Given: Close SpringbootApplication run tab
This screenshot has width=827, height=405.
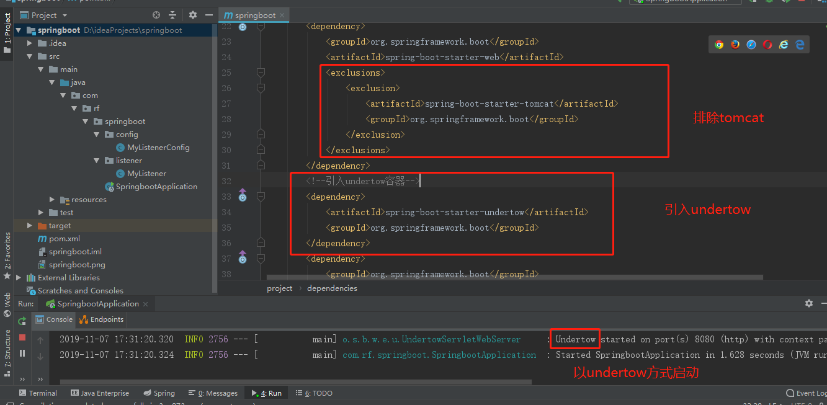Looking at the screenshot, I should coord(146,304).
